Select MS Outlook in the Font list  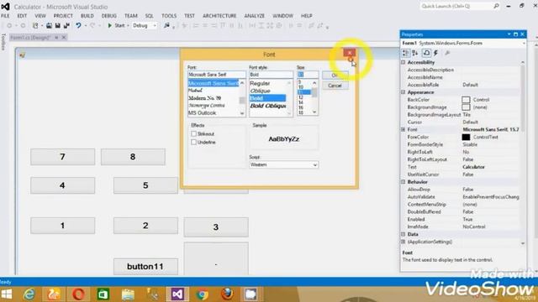[x=202, y=112]
